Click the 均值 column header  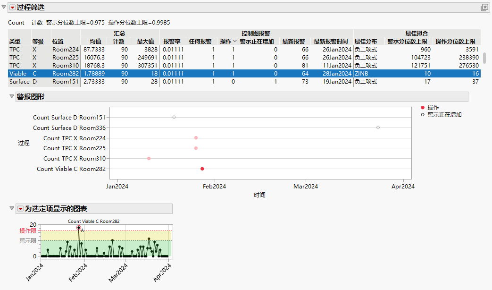coord(95,42)
